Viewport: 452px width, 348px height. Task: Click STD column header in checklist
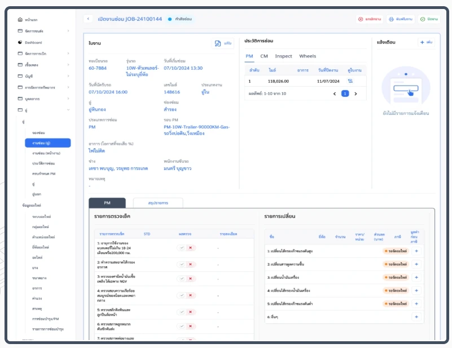147,234
